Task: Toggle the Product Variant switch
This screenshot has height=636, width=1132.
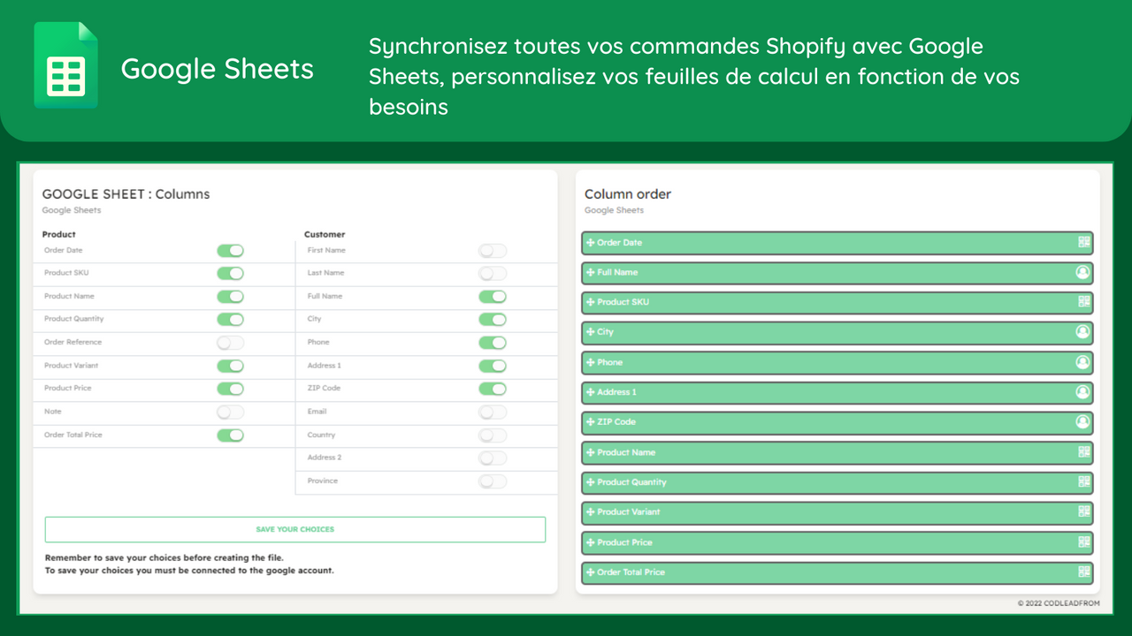Action: (230, 366)
